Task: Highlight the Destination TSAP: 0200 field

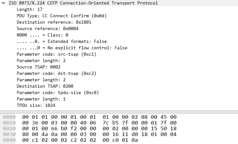Action: (44, 86)
